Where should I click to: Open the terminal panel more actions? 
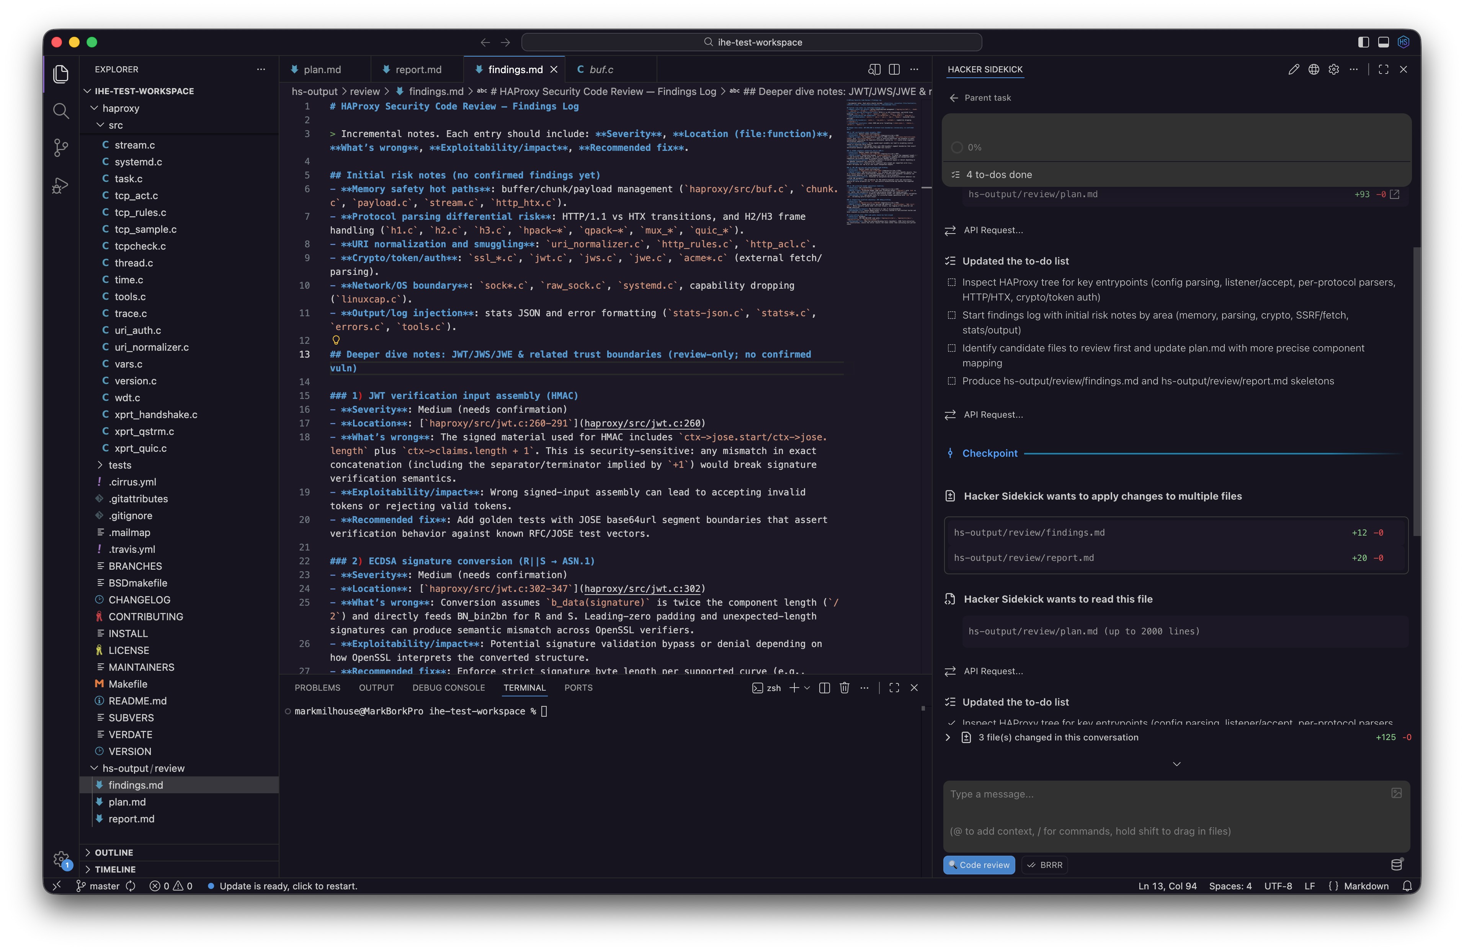(865, 688)
